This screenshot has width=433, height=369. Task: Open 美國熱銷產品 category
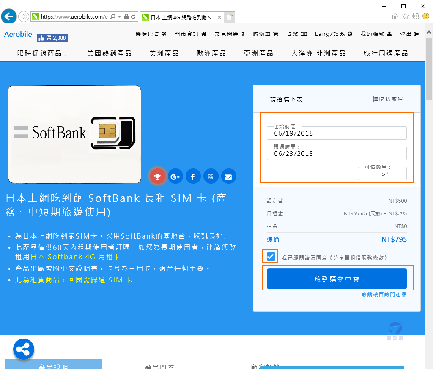point(109,53)
